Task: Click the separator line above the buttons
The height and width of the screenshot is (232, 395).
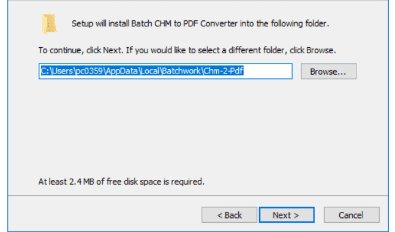Action: click(198, 195)
